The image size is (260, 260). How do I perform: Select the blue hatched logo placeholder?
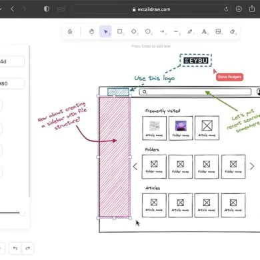(118, 92)
